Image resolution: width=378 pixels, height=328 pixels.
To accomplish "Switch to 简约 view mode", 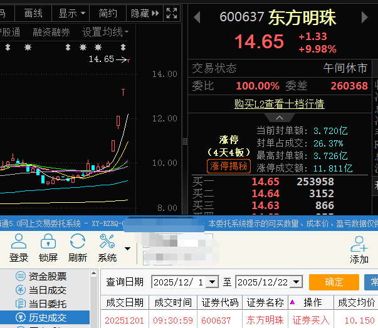I will click(x=108, y=13).
